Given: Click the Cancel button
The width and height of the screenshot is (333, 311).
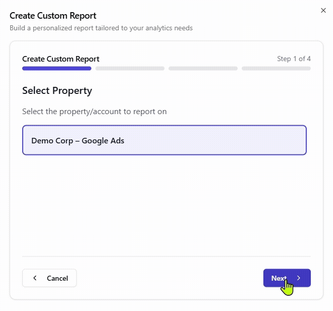Looking at the screenshot, I should click(x=49, y=278).
